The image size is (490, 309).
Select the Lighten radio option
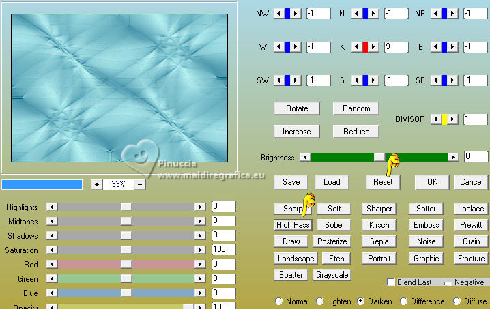coord(319,301)
